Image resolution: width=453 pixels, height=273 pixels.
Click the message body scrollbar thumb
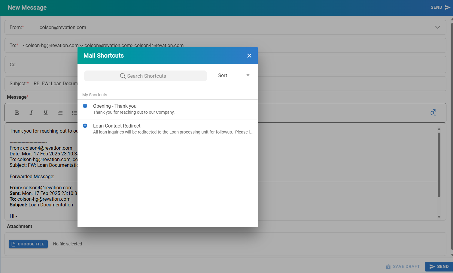tap(439, 165)
